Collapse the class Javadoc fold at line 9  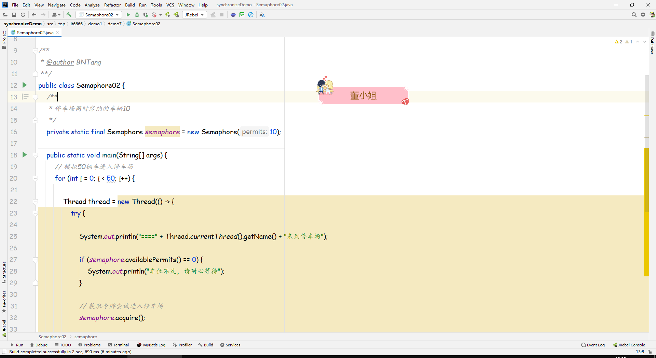35,51
